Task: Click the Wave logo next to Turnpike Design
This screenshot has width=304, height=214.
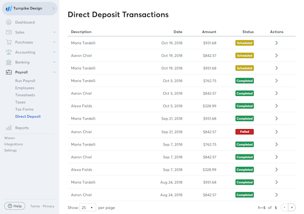Action: [9, 9]
